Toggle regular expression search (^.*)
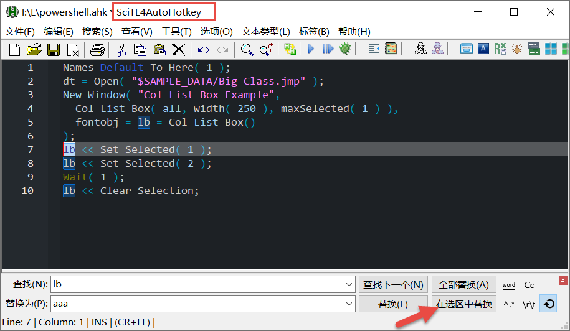The image size is (570, 331). [509, 304]
